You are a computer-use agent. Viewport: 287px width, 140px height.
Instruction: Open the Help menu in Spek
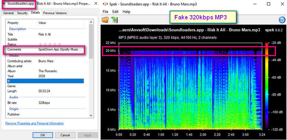pos(126,12)
